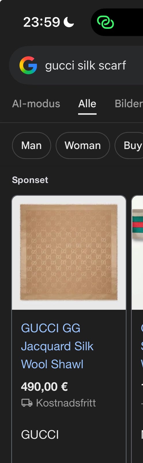
Task: Tap the partially visible Buy filter chip
Action: click(x=129, y=146)
